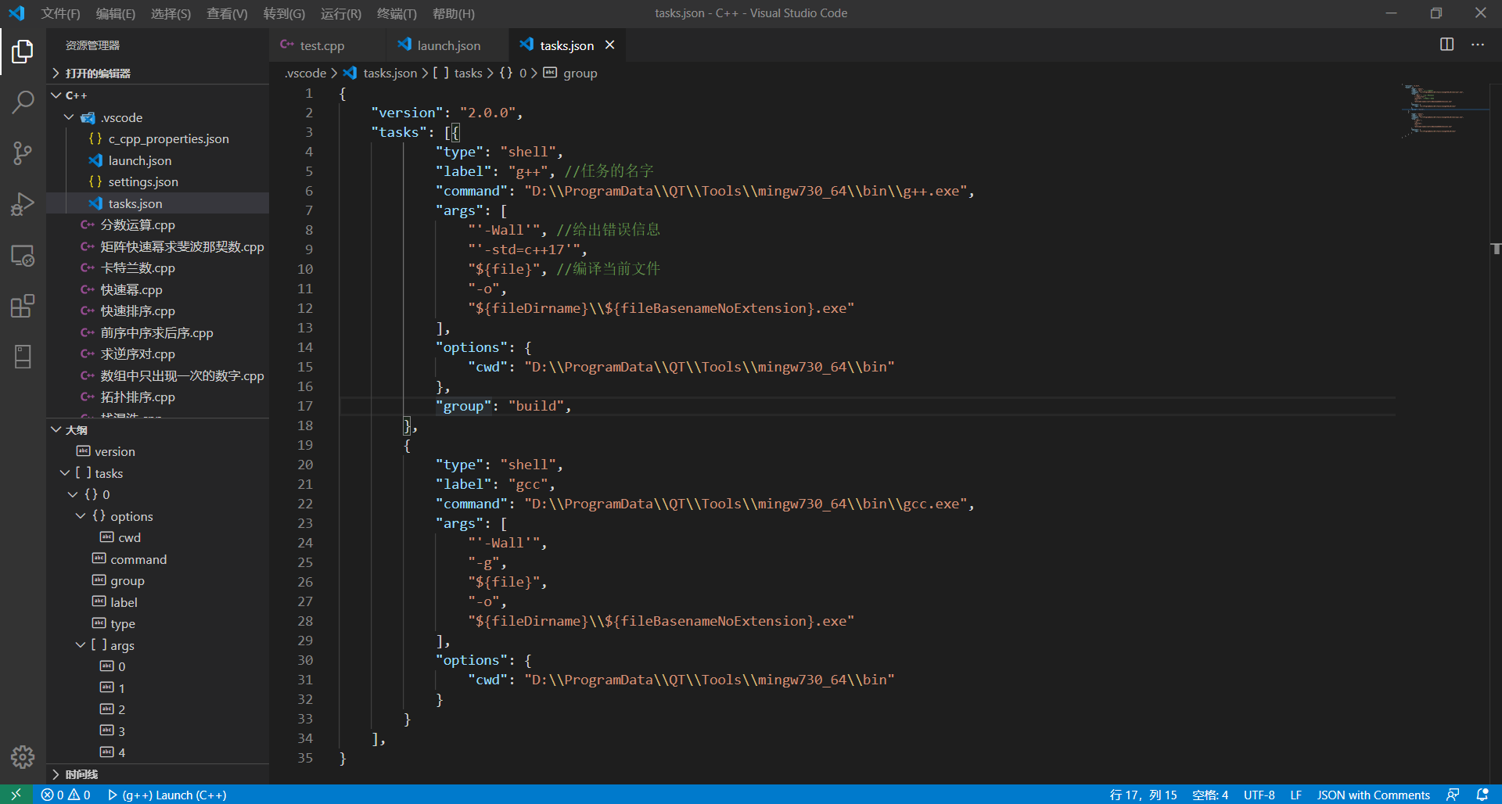Open the Explorer view in activity bar
Viewport: 1502px width, 804px height.
click(23, 52)
